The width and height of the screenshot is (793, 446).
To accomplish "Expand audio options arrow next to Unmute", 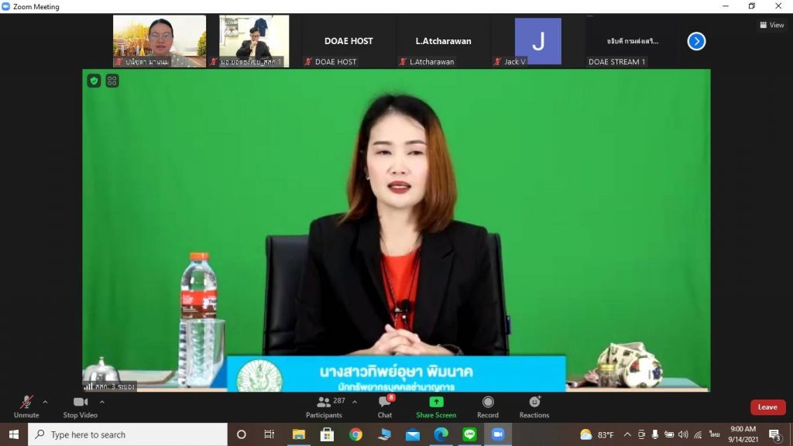I will coord(45,402).
